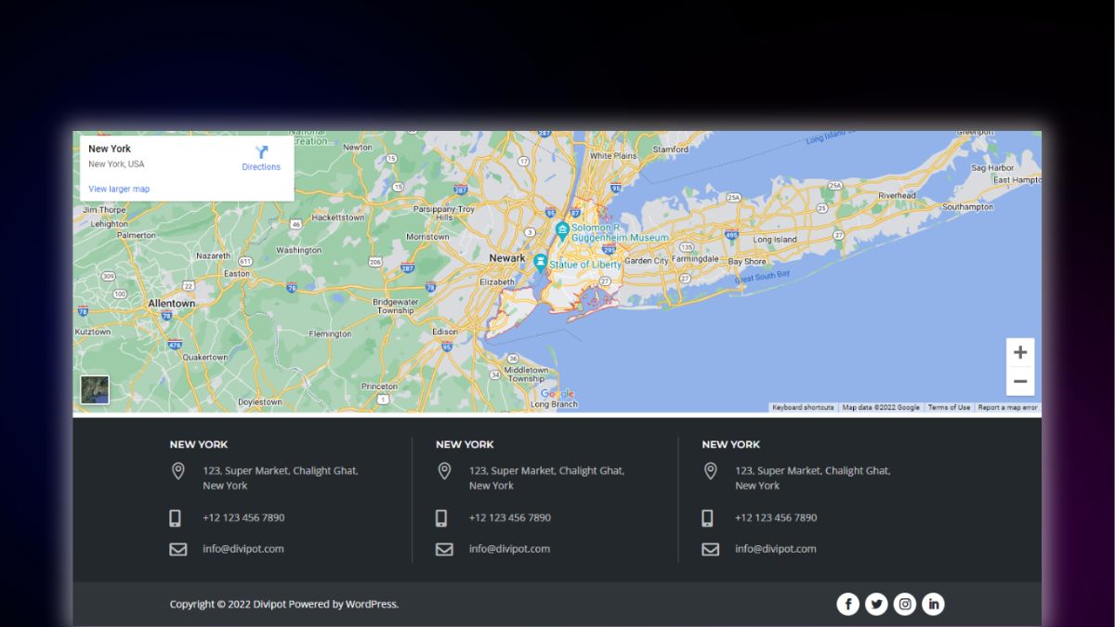Click the Facebook icon in footer
This screenshot has height=627, width=1115.
[x=847, y=605]
